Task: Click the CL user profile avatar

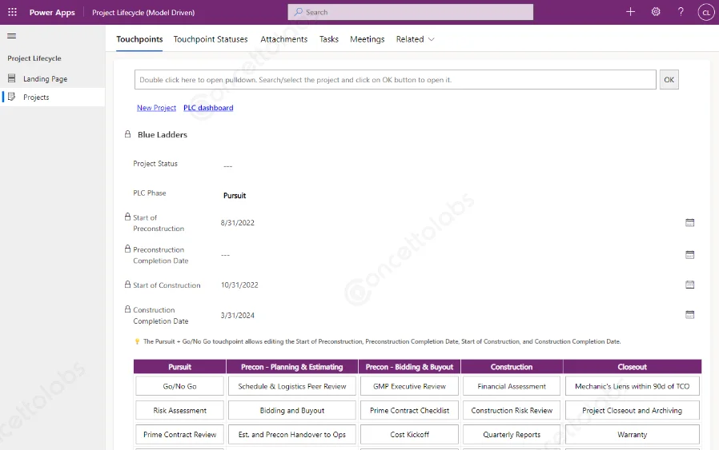Action: pos(705,12)
